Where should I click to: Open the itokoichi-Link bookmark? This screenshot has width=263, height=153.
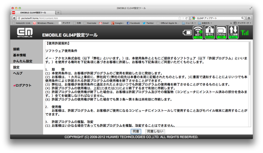[21, 23]
